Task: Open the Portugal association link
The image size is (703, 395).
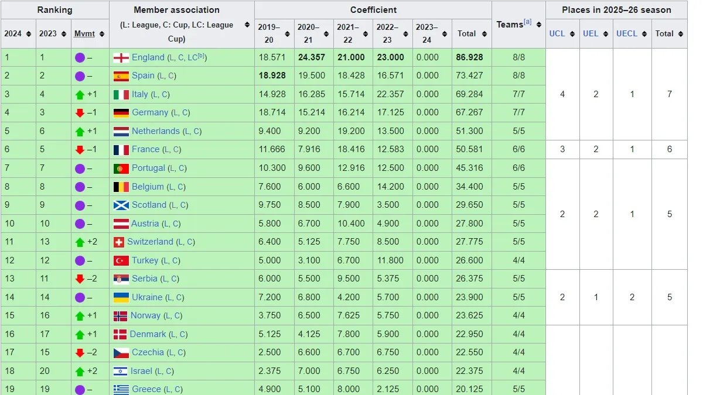Action: pyautogui.click(x=148, y=168)
